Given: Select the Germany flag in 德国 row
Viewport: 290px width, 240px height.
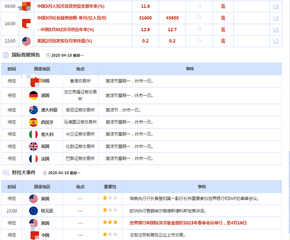Looking at the screenshot, I should (33, 96).
